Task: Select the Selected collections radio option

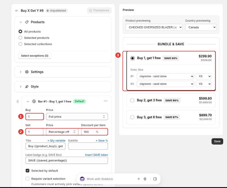Action: 21,44
